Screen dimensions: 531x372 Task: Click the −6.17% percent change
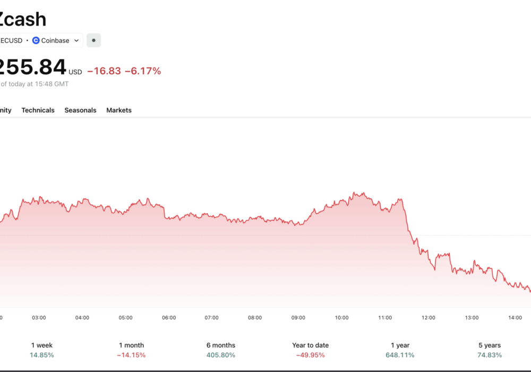click(x=142, y=71)
